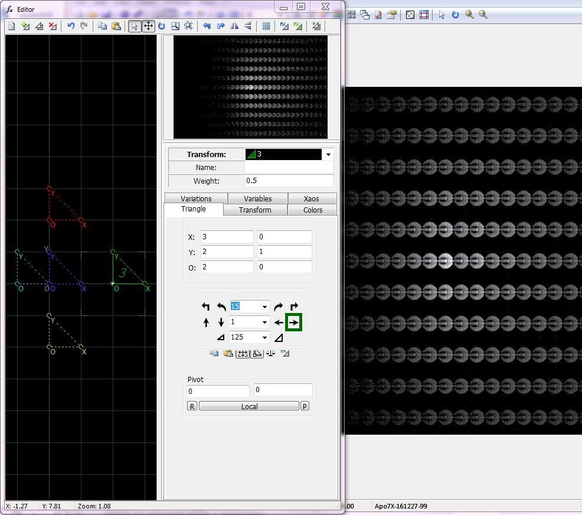Open the scale percent dropdown showing 125
Screen dimensions: 582x515
pyautogui.click(x=264, y=337)
